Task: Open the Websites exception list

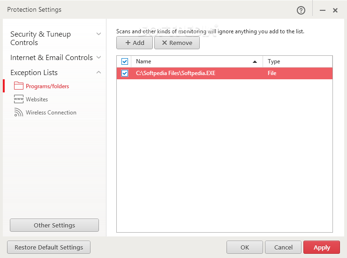Action: 37,99
